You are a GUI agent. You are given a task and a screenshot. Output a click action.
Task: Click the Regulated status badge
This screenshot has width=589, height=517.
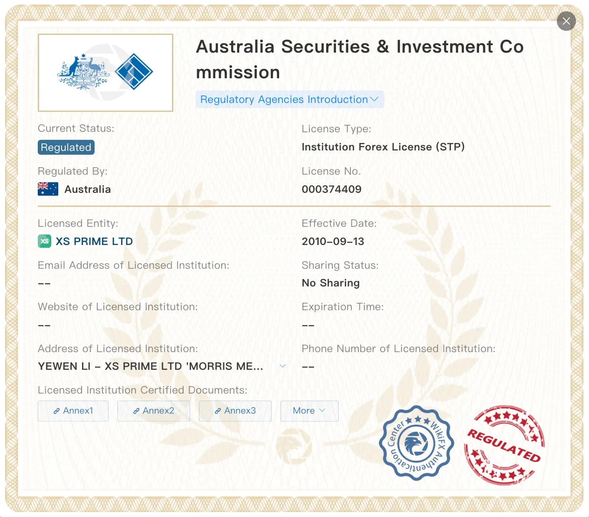pyautogui.click(x=66, y=147)
